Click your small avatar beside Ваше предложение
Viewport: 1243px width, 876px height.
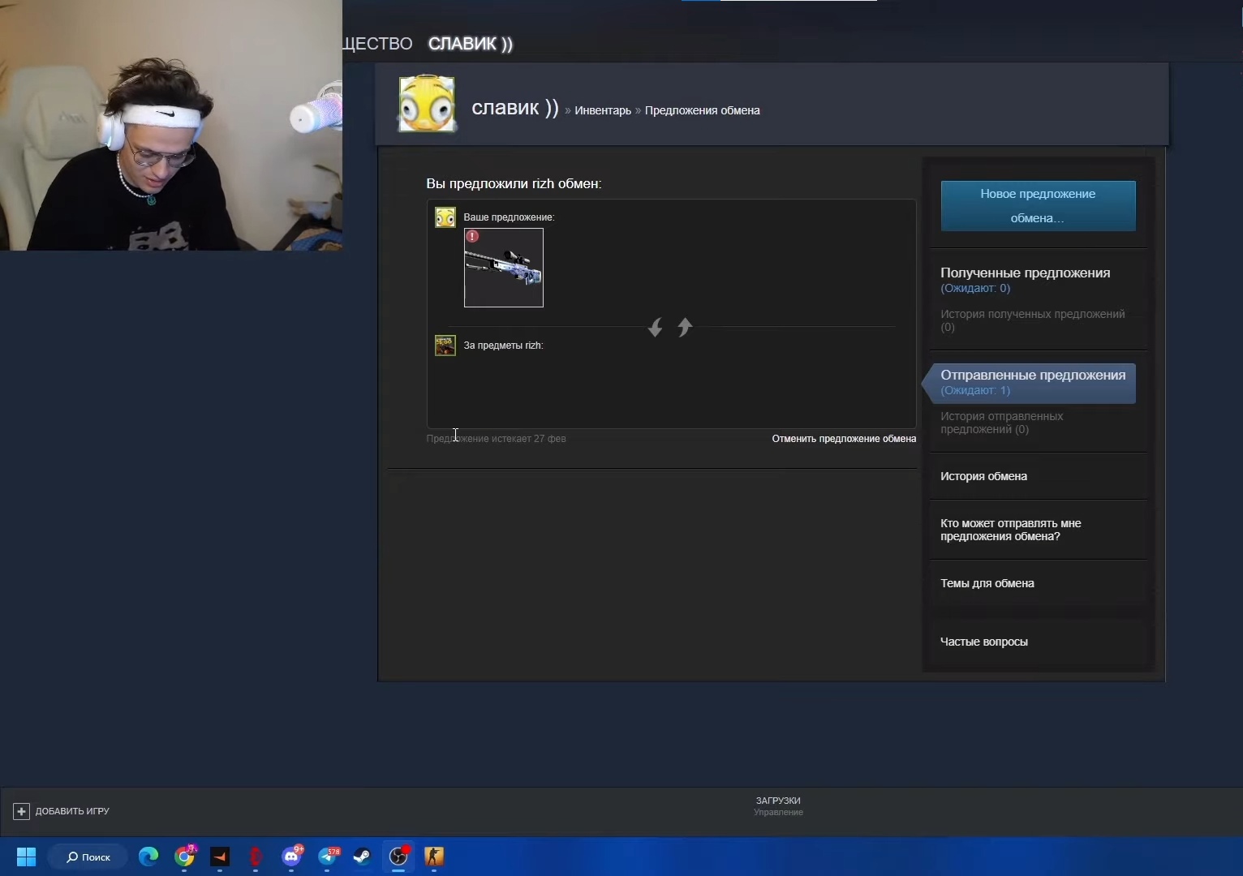[445, 217]
